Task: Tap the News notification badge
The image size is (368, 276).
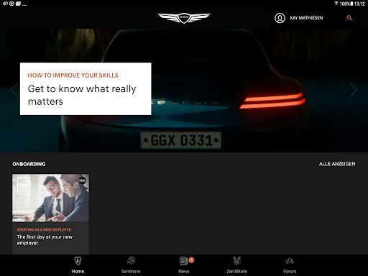Action: click(191, 260)
